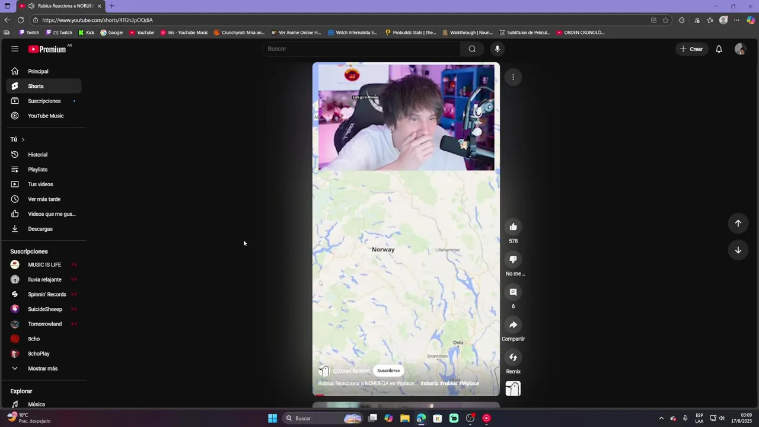The image size is (759, 427).
Task: Open the YouTube hamburger guide menu
Action: click(15, 49)
